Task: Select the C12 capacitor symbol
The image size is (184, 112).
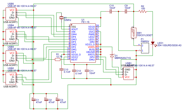Action: (x=74, y=71)
